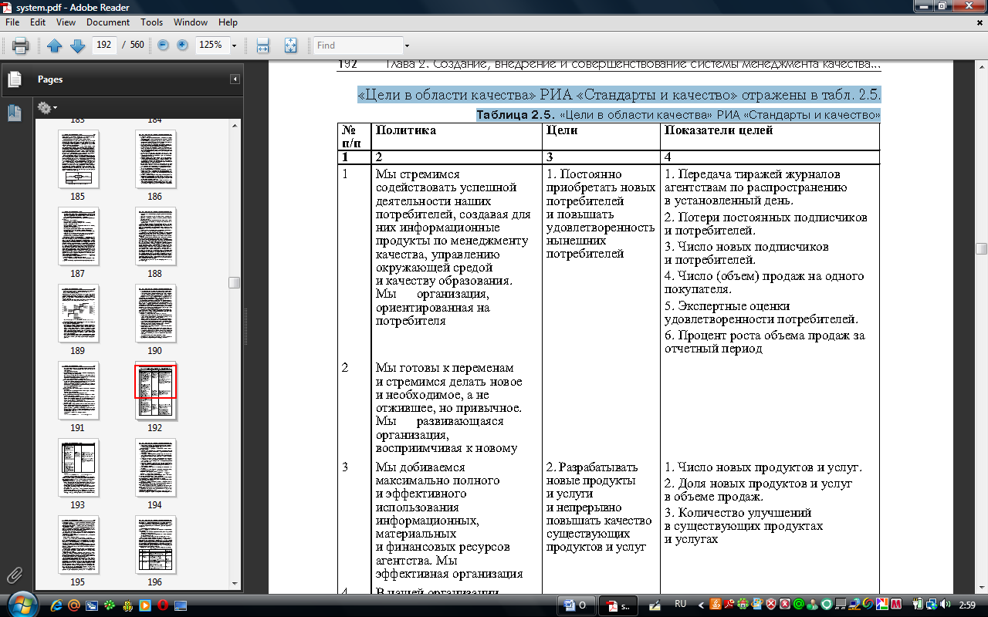Select page 195 thumbnail
Image resolution: width=988 pixels, height=617 pixels.
(78, 544)
